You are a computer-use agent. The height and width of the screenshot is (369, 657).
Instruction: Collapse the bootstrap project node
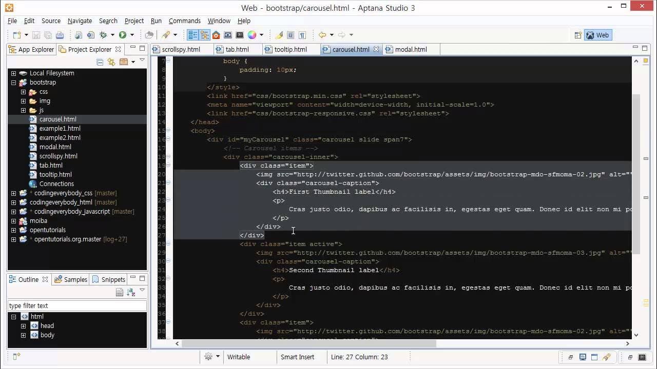[13, 83]
